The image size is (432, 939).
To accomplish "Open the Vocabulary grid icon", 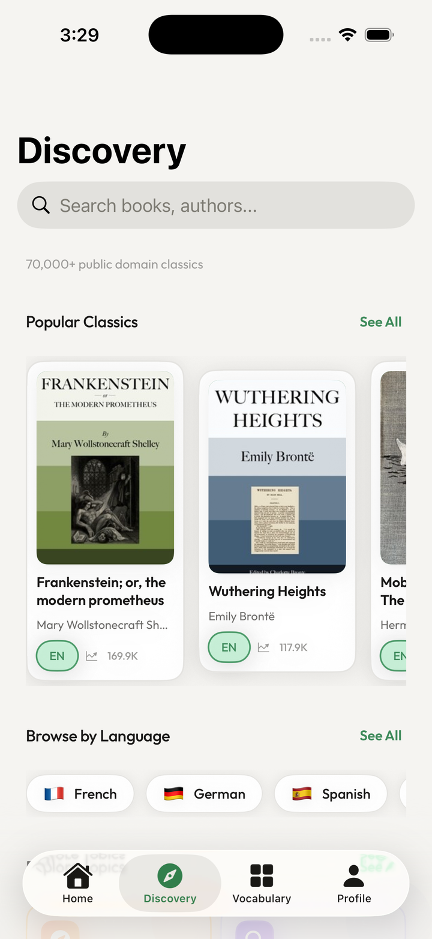I will (262, 876).
